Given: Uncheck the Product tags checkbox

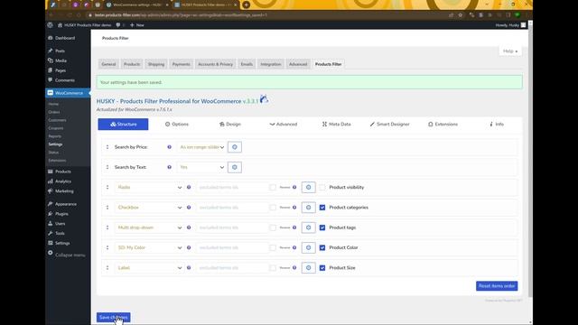Looking at the screenshot, I should tap(322, 227).
